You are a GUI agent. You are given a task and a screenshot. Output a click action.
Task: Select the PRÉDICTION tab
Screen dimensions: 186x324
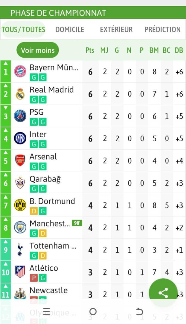pos(163,29)
